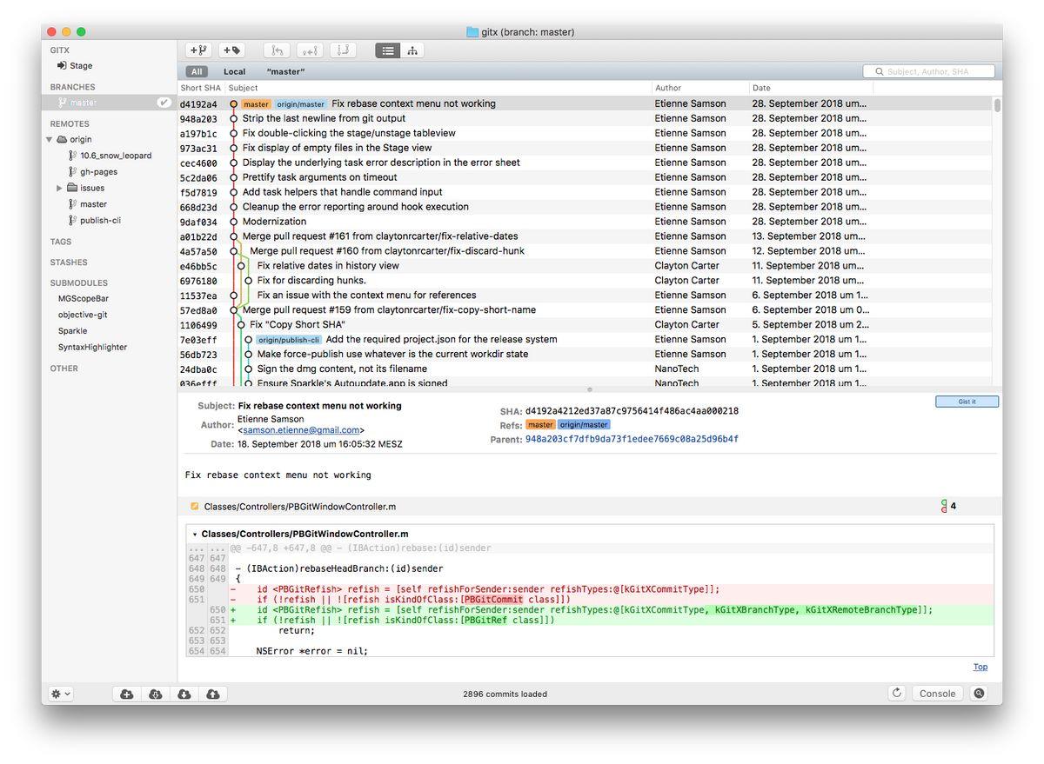The image size is (1044, 764).
Task: Open the SyntaxHighlighter submodule
Action: (x=92, y=348)
